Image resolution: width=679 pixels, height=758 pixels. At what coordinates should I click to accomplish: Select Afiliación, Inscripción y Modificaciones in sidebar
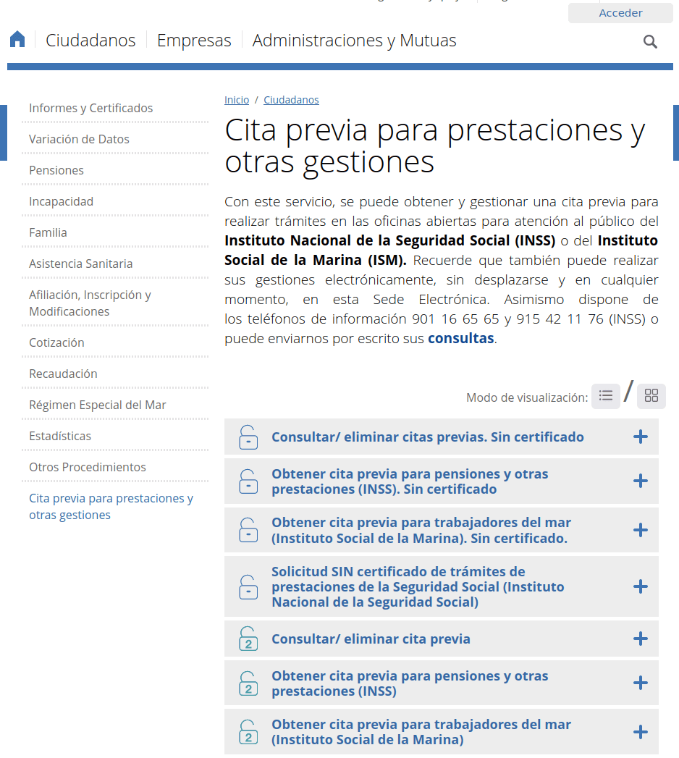90,303
